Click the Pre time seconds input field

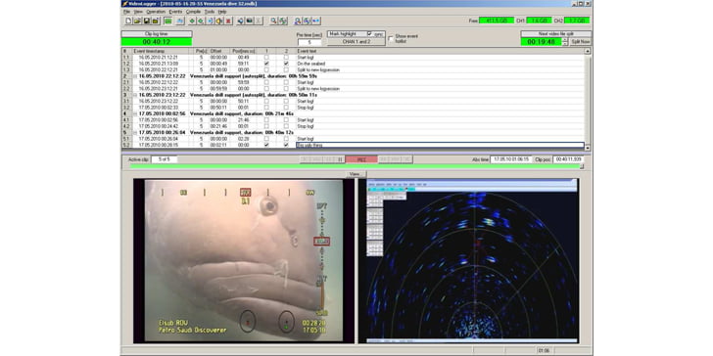click(309, 42)
